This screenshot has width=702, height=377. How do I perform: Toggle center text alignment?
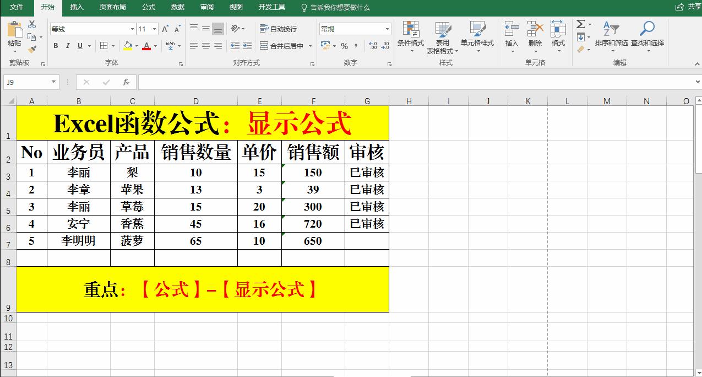(205, 46)
